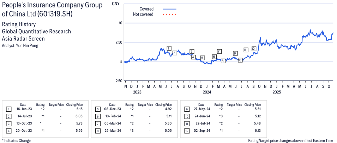This screenshot has height=143, width=337.
Task: Click chart marker 9 on the line
Action: click(x=235, y=53)
